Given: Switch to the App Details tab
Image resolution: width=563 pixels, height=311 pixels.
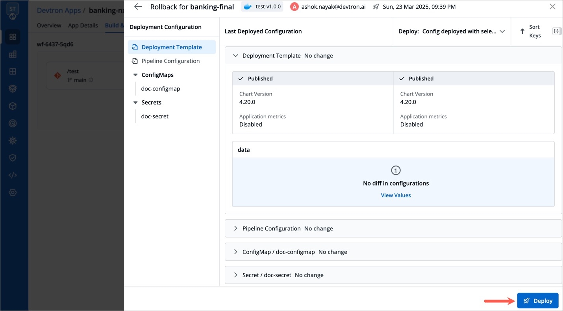Looking at the screenshot, I should coord(83,25).
